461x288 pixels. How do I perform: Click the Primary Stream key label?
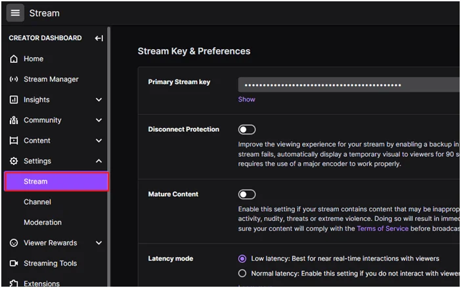(179, 82)
